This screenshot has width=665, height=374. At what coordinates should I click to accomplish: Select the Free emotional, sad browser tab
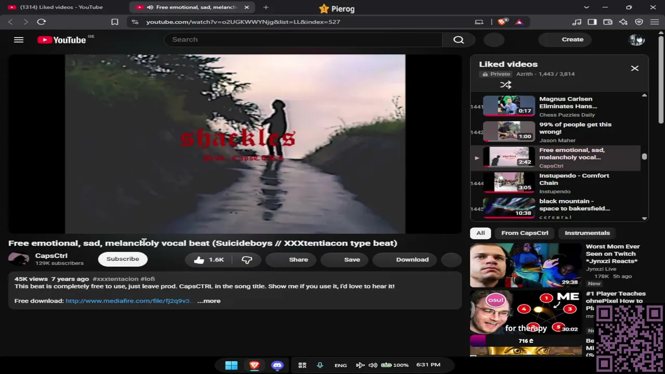(192, 7)
